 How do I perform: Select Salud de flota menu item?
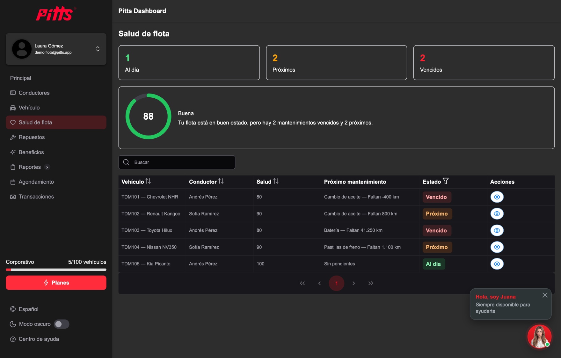click(56, 123)
